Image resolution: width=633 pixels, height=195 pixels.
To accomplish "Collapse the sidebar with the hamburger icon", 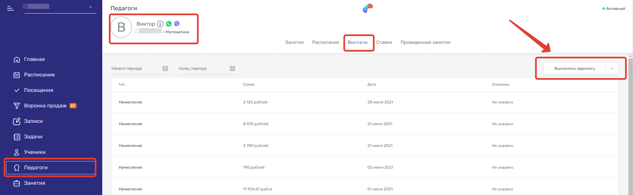I will click(11, 8).
